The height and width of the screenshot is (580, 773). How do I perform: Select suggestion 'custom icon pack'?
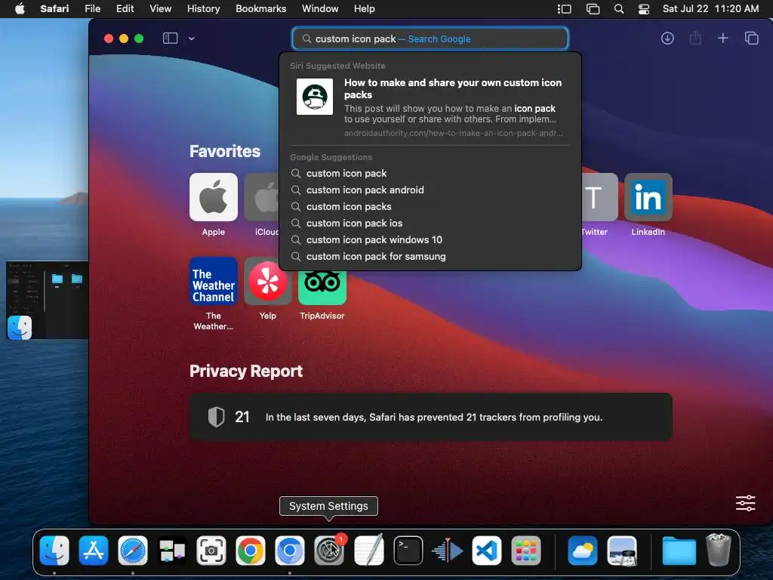pyautogui.click(x=430, y=173)
